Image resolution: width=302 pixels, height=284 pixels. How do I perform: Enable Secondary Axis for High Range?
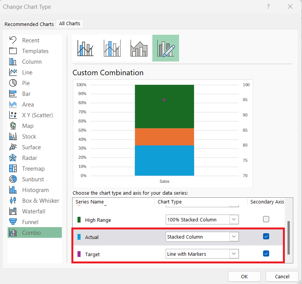pyautogui.click(x=266, y=219)
